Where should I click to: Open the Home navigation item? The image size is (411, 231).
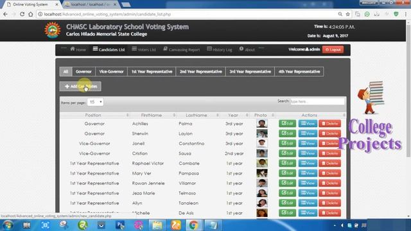point(78,49)
